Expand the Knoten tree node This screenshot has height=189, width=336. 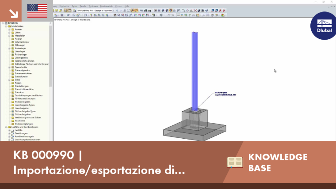coord(9,29)
